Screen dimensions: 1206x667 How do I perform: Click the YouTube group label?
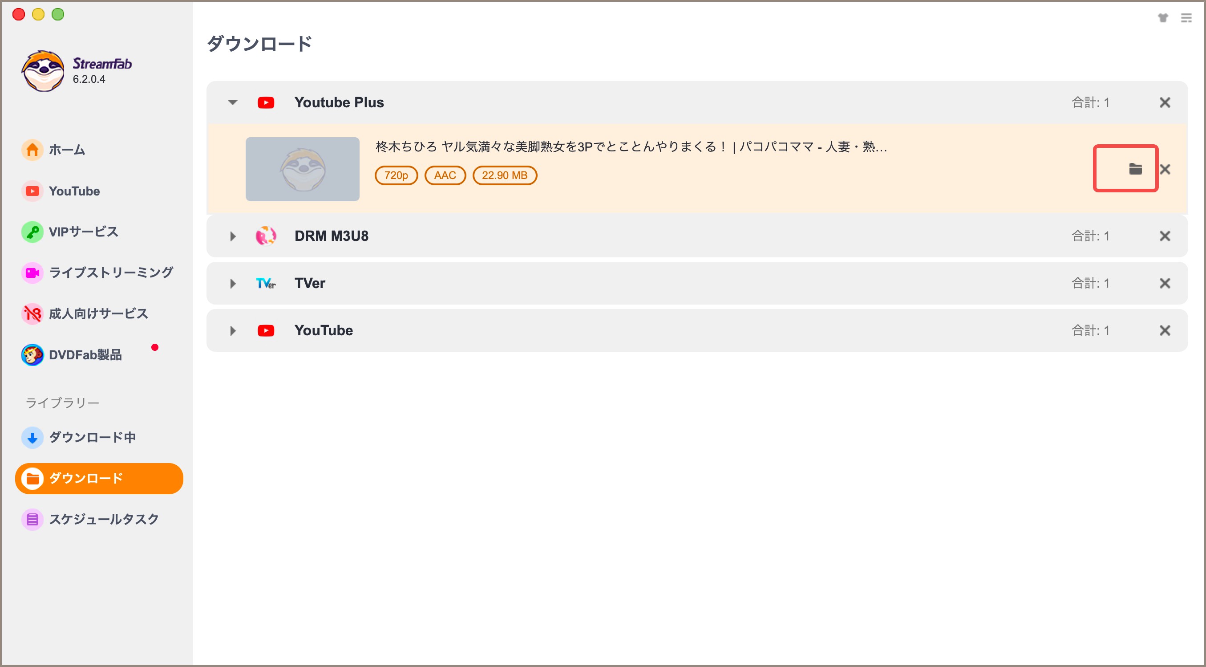pyautogui.click(x=324, y=331)
